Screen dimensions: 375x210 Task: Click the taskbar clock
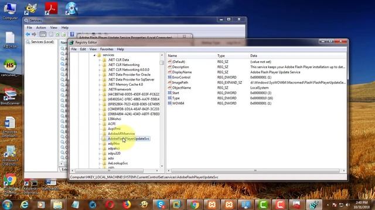coord(362,205)
